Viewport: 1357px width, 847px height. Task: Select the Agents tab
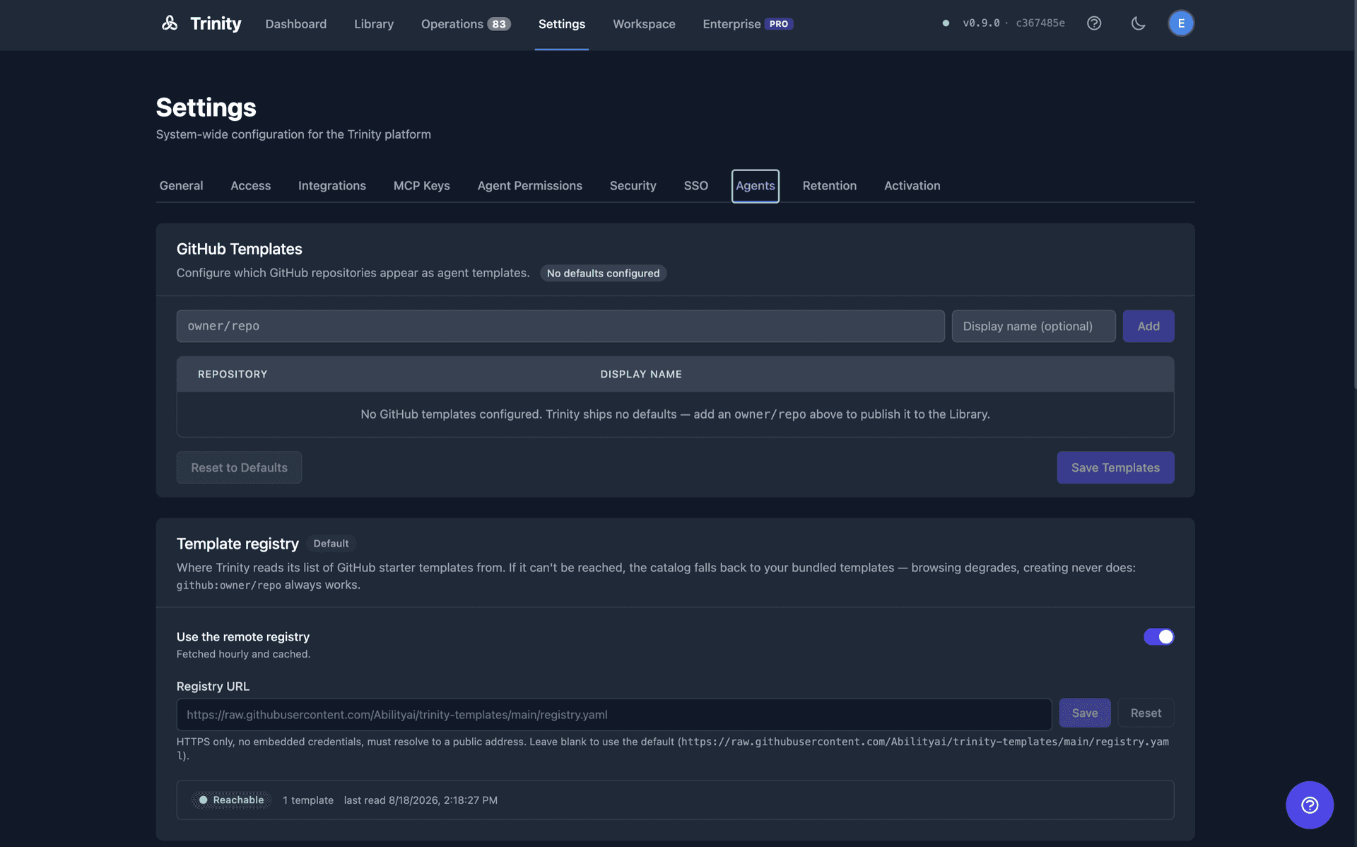(756, 186)
